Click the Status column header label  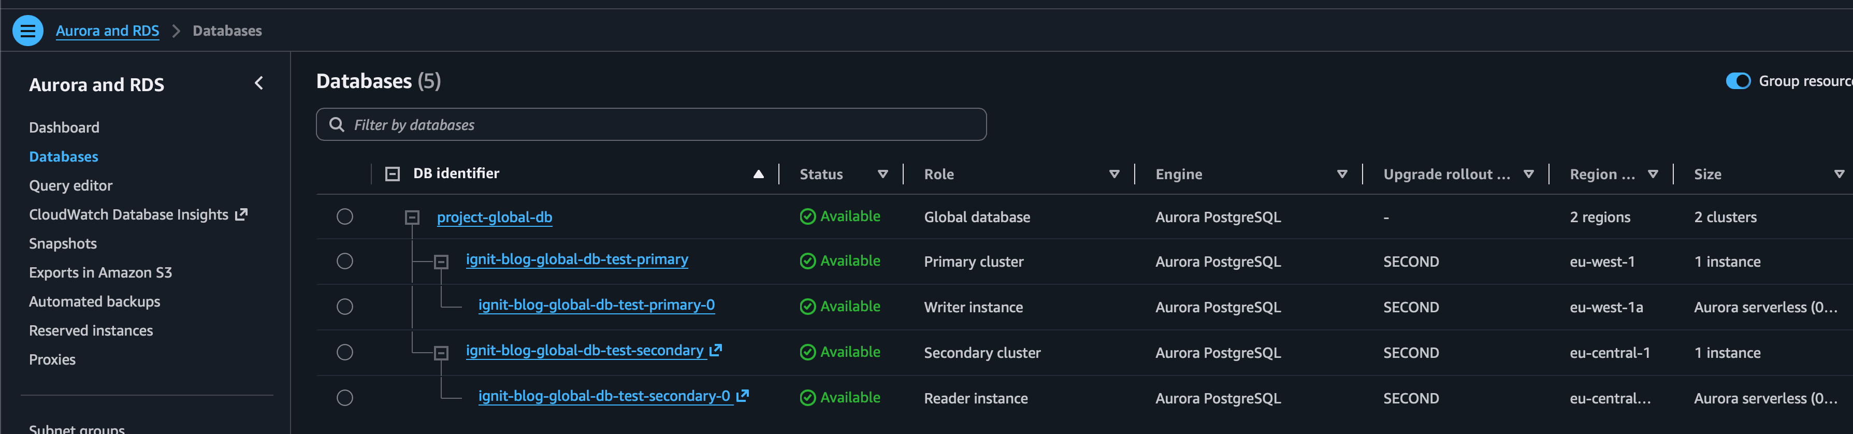[x=821, y=174]
